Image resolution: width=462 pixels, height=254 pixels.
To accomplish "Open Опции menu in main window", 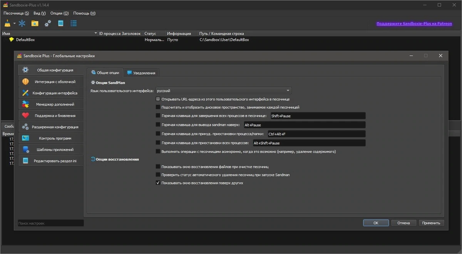I will click(x=59, y=13).
